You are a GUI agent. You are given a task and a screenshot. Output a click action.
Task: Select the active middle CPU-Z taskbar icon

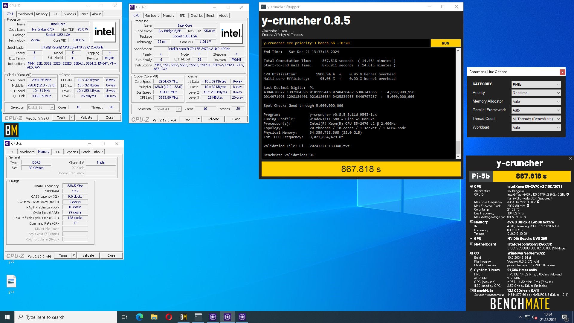pyautogui.click(x=228, y=317)
